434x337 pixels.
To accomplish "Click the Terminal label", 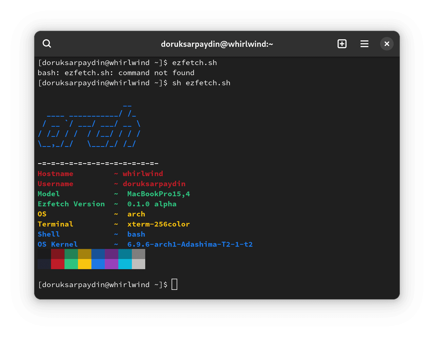I will [x=55, y=224].
